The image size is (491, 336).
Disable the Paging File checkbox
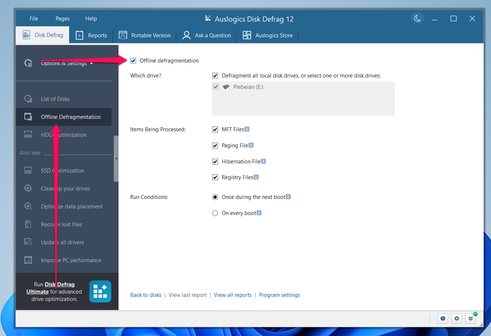tap(215, 145)
